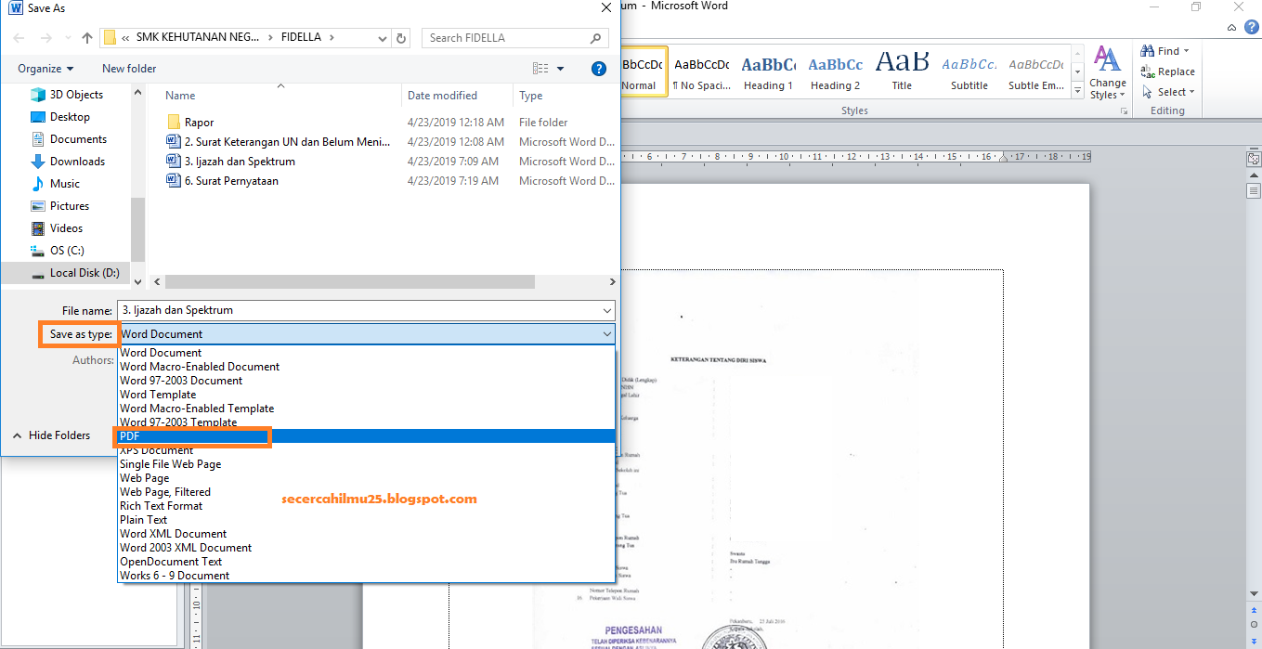This screenshot has width=1262, height=649.
Task: Refresh the FIDELLA folder view
Action: 400,39
